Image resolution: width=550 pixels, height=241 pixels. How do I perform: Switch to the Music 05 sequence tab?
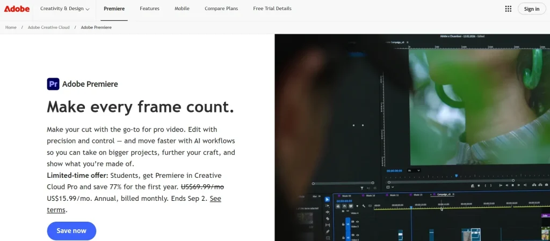tap(344, 196)
